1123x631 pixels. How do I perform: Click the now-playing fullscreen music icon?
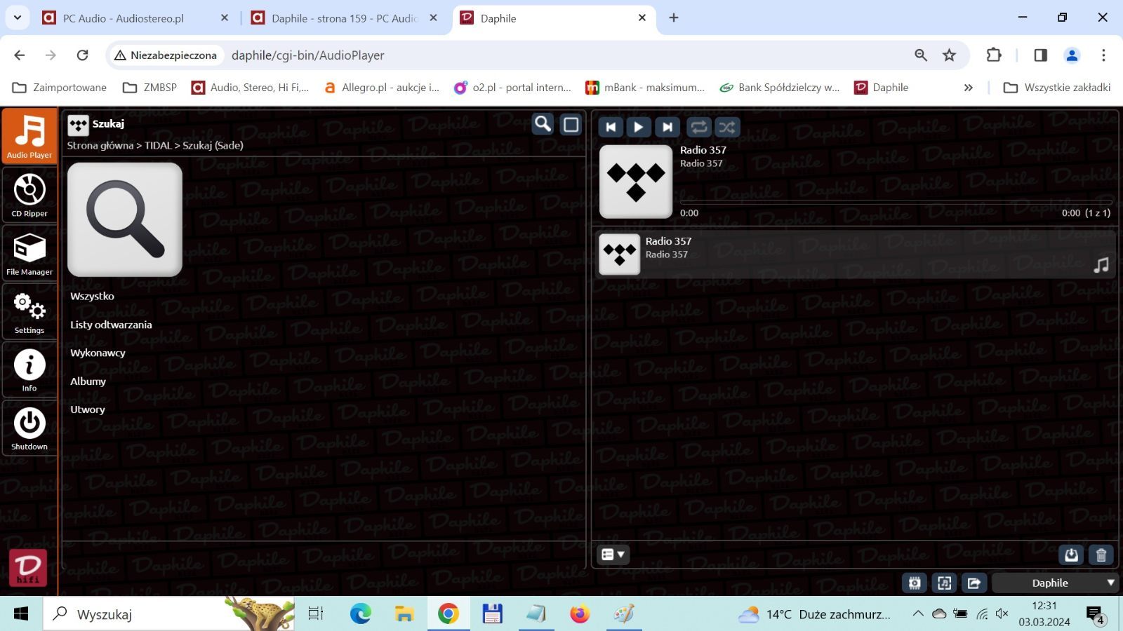point(944,583)
